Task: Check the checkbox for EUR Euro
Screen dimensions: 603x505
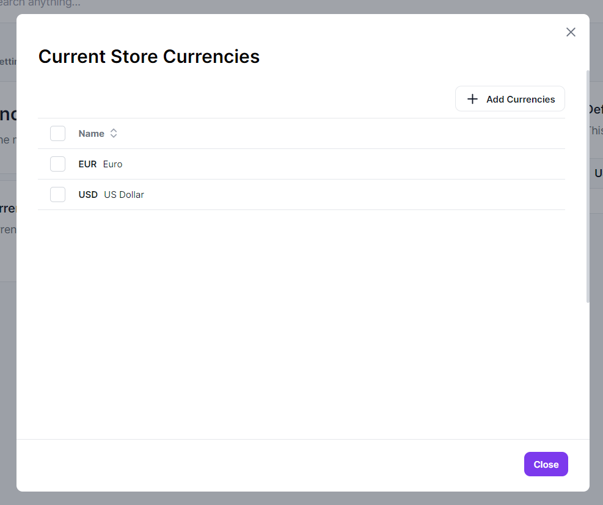Action: coord(57,164)
